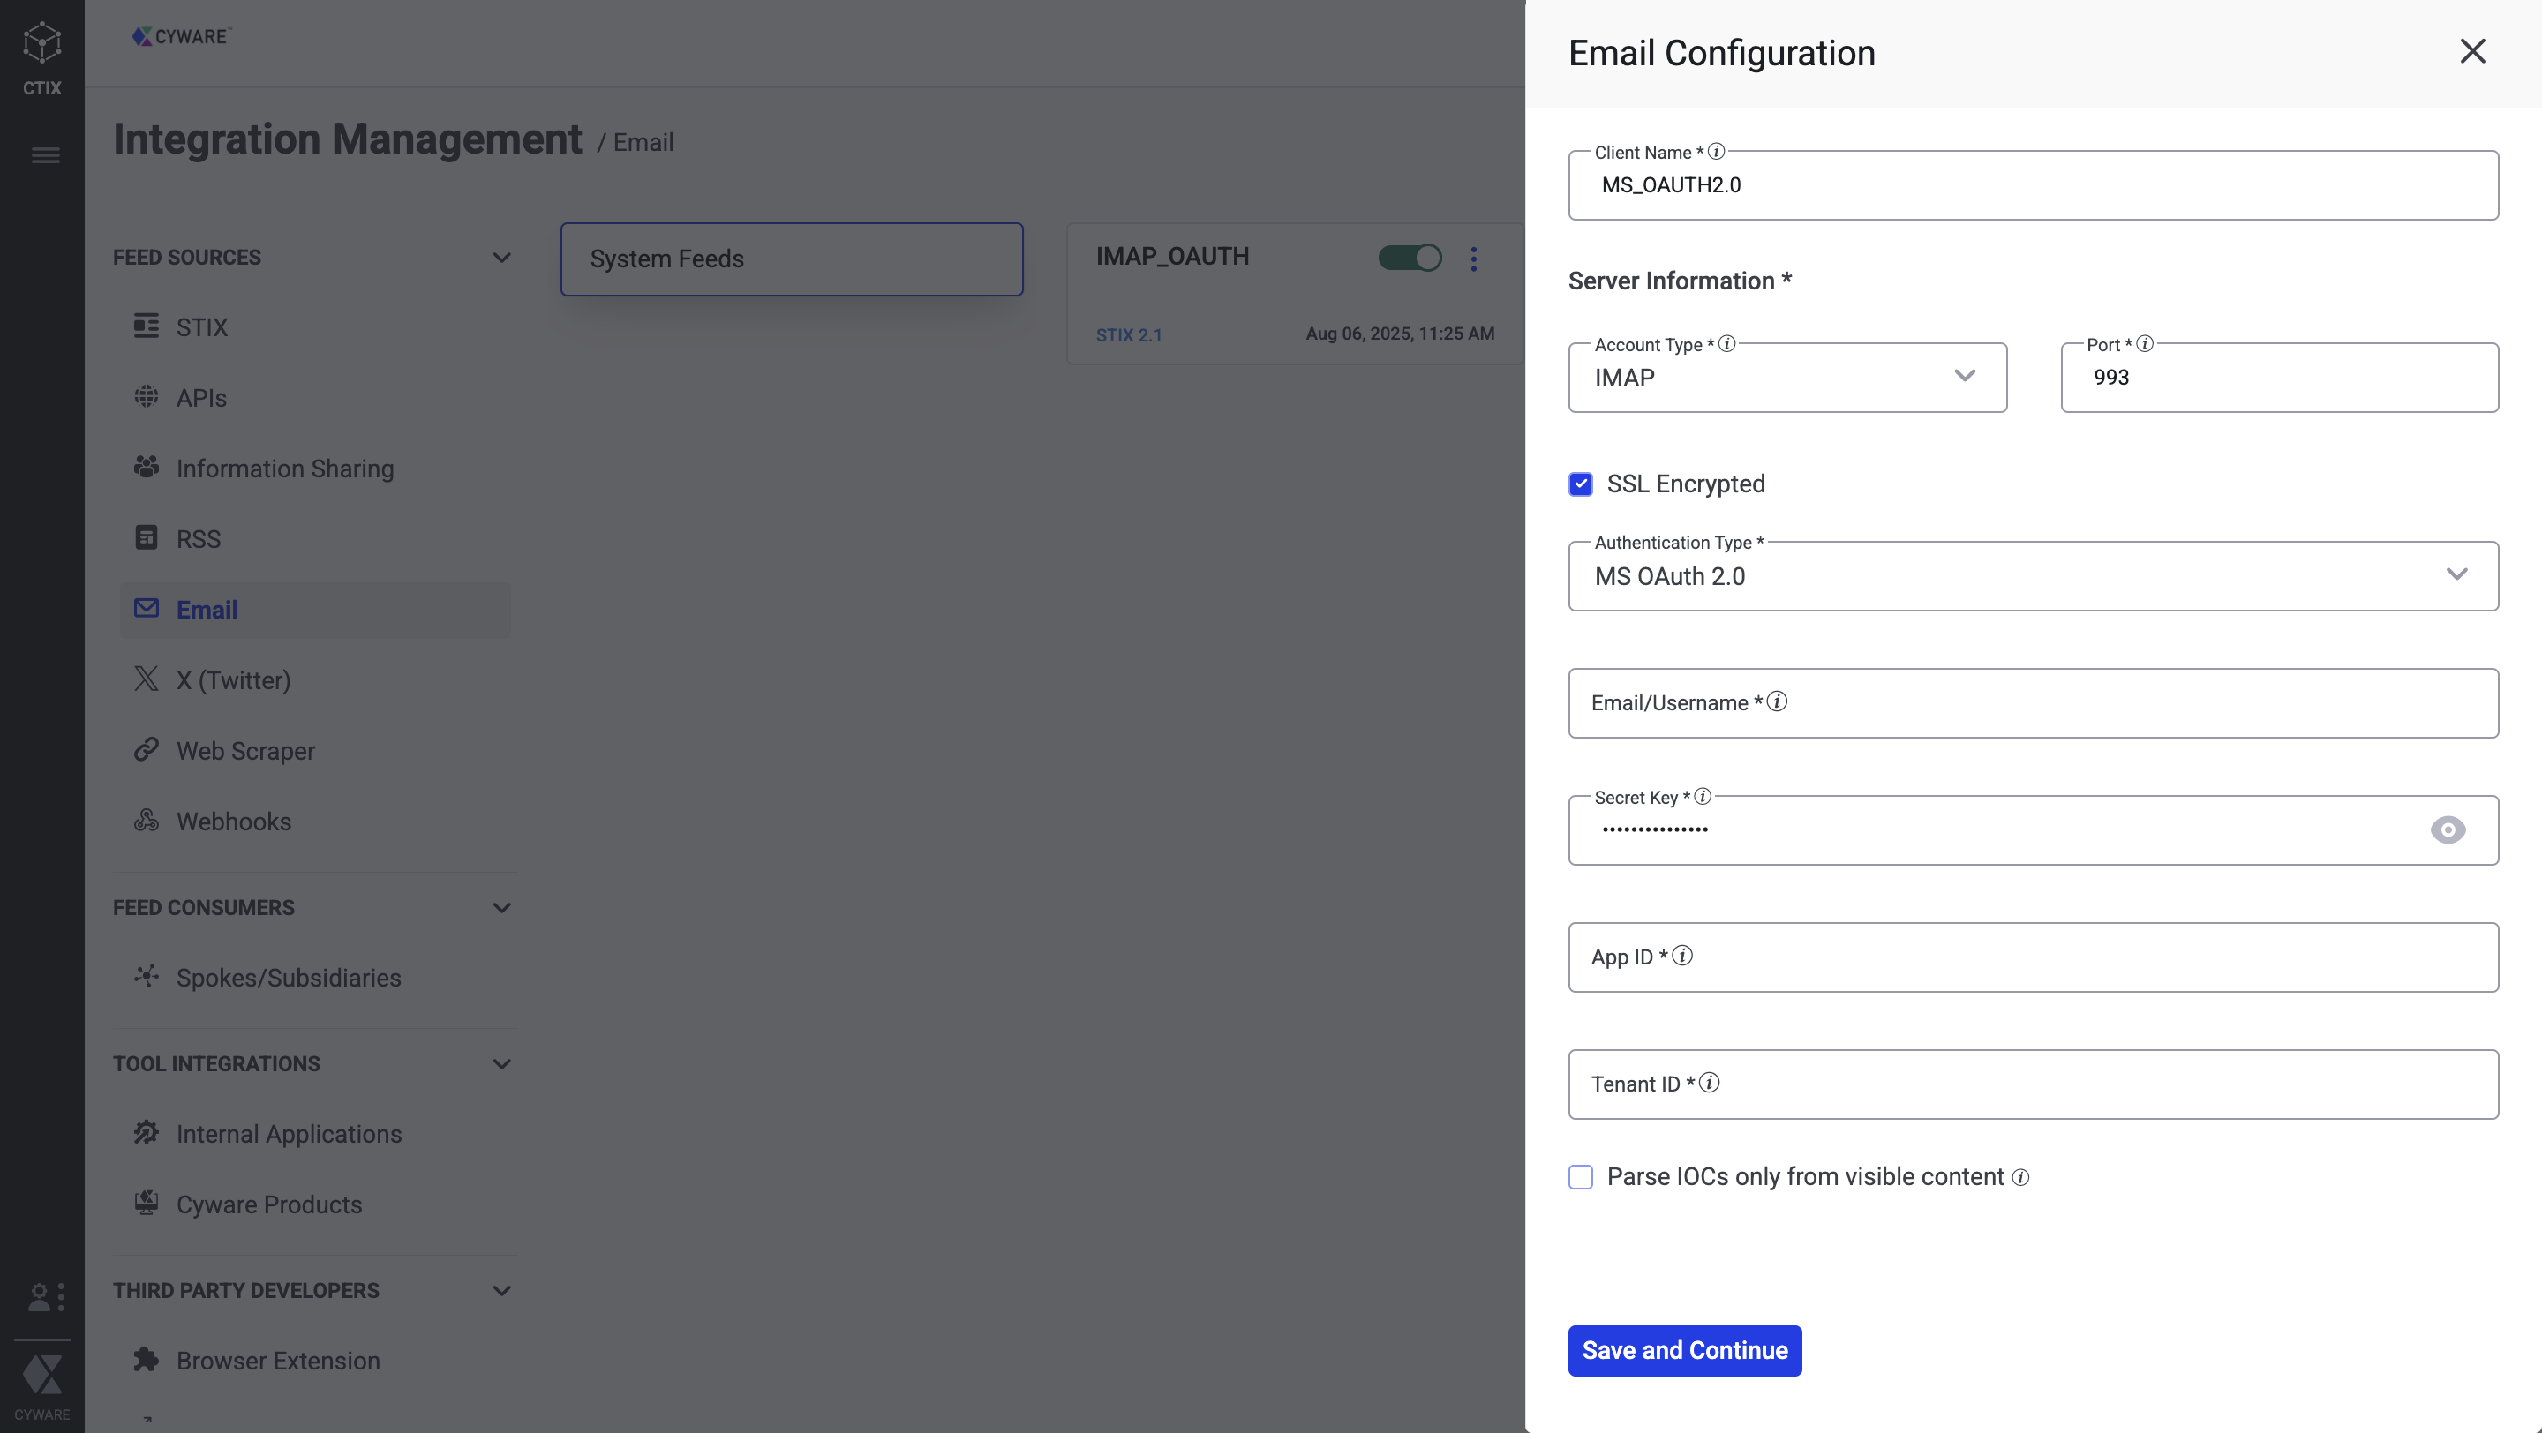Click the Tenant ID info icon

(1709, 1083)
